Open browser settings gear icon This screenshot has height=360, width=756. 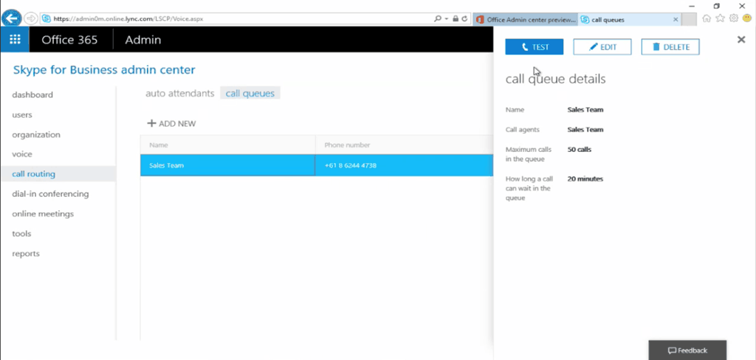point(734,18)
